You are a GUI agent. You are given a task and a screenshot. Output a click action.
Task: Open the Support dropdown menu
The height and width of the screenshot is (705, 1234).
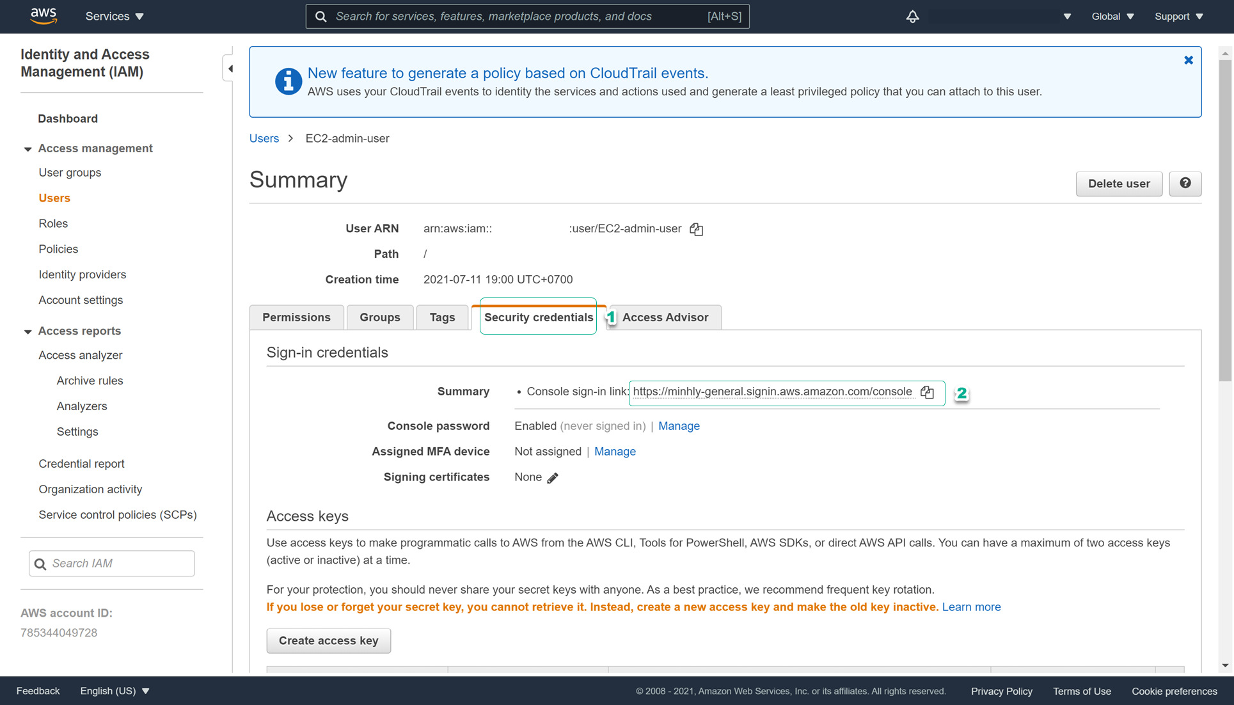point(1179,17)
